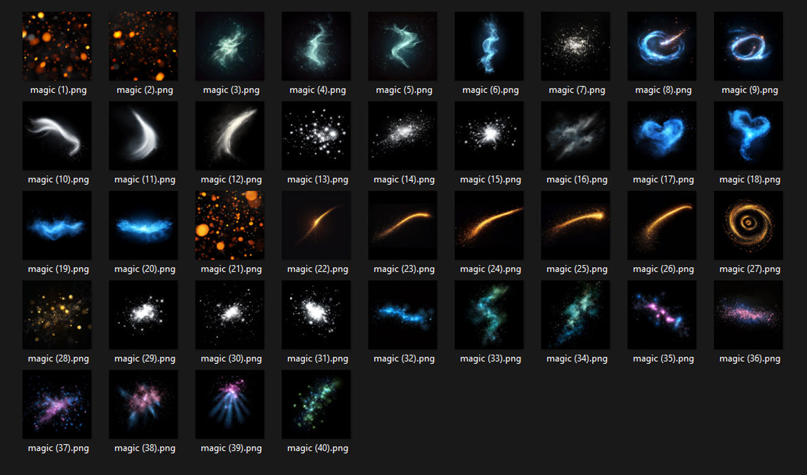The width and height of the screenshot is (807, 475).
Task: Choose the magic (21).png orange bokeh thumbnail
Action: pos(230,226)
